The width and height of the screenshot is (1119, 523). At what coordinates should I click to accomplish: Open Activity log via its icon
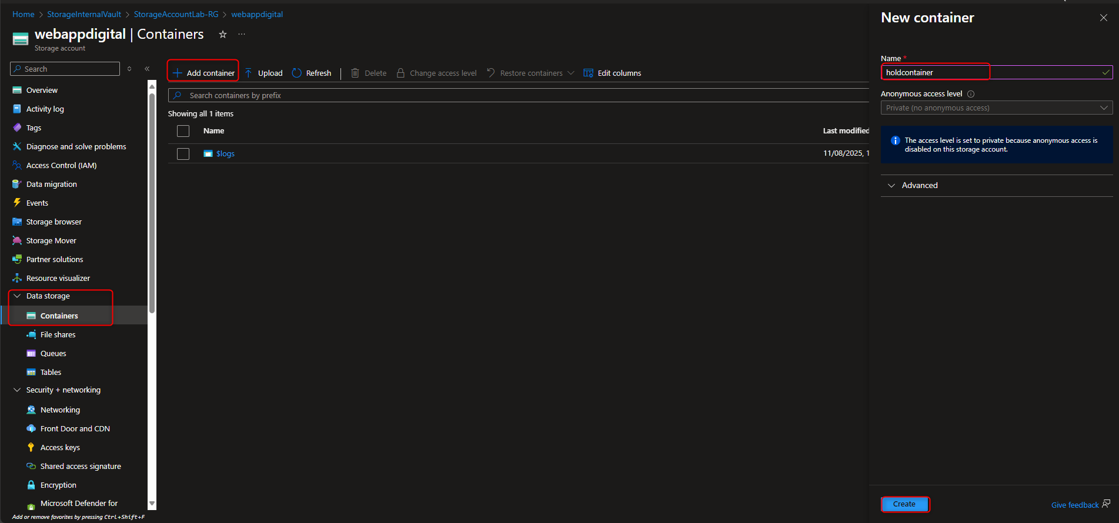[x=17, y=109]
